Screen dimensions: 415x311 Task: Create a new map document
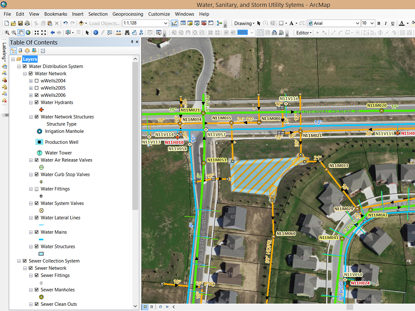coord(7,23)
